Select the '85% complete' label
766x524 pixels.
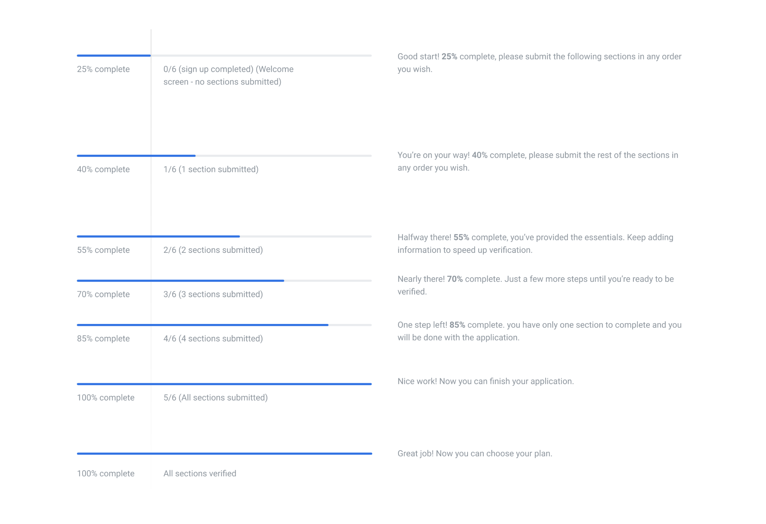103,339
